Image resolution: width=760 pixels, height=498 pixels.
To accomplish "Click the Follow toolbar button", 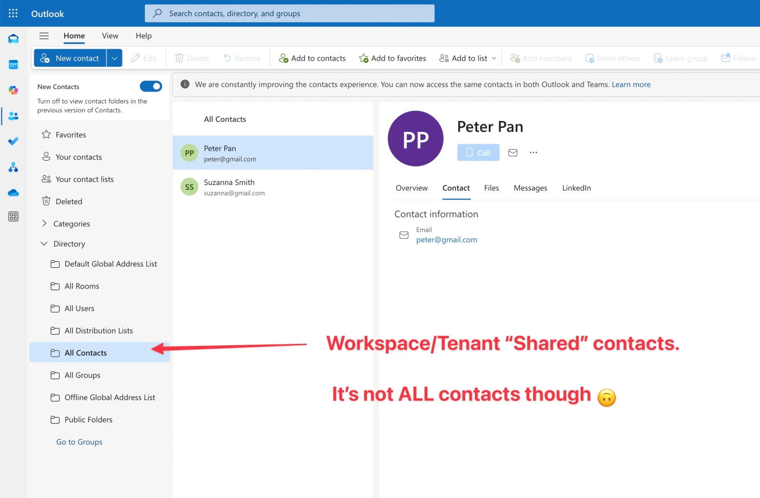I will (739, 58).
